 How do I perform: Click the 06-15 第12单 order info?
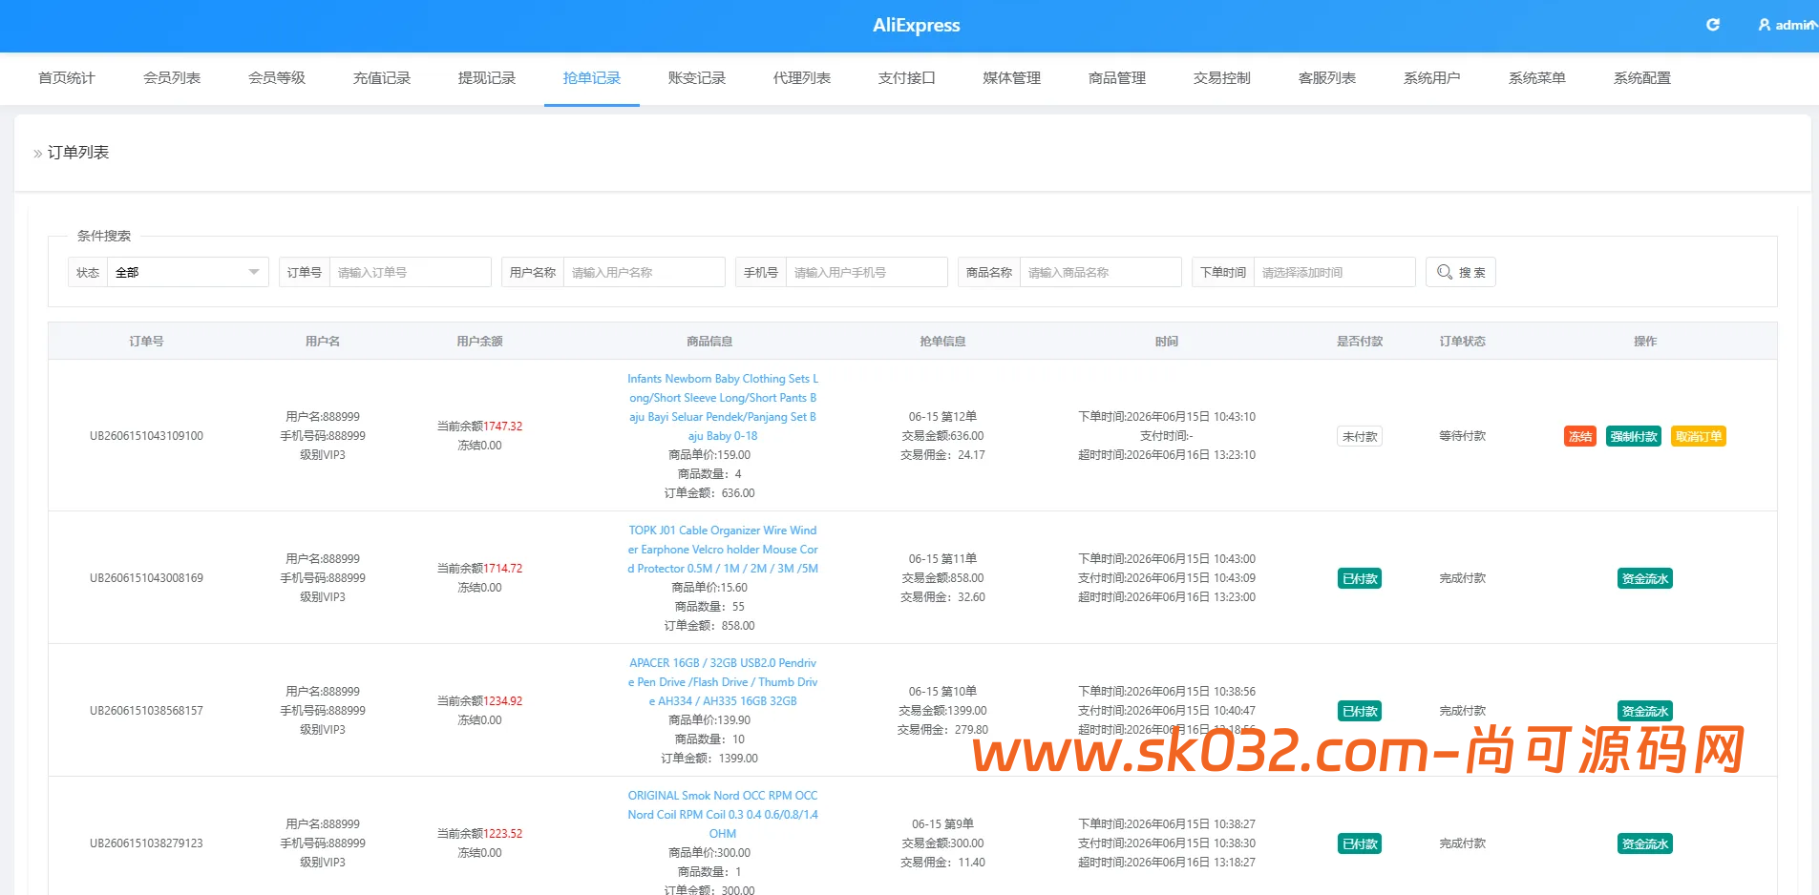coord(942,417)
